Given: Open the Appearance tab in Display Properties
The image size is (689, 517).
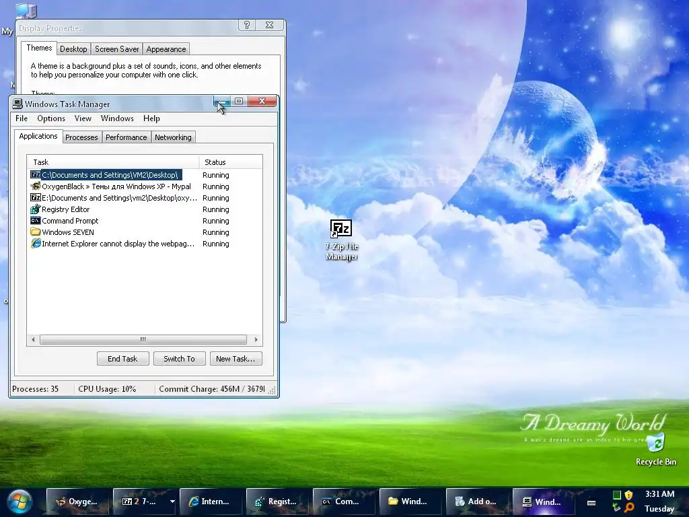Looking at the screenshot, I should [x=166, y=49].
